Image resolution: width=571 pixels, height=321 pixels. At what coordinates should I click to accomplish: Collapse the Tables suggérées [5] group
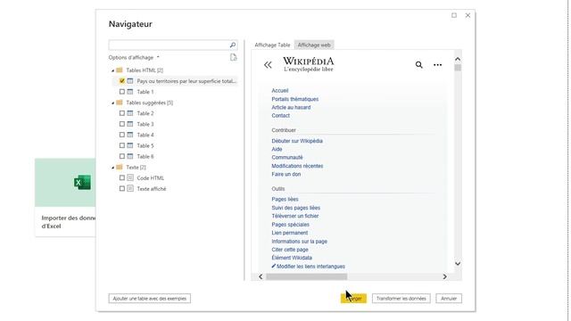pyautogui.click(x=113, y=103)
